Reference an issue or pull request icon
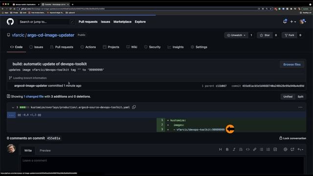The height and width of the screenshot is (176, 313). 292,150
